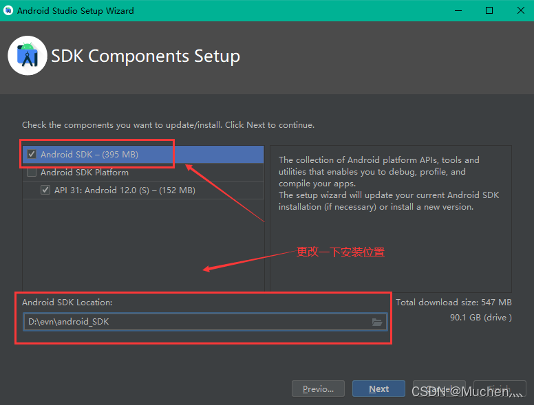Select the Android SDK – (395 MB) row
534x405 pixels.
pos(143,155)
